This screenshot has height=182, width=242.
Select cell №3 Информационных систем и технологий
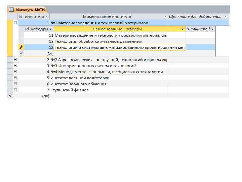(x=109, y=66)
